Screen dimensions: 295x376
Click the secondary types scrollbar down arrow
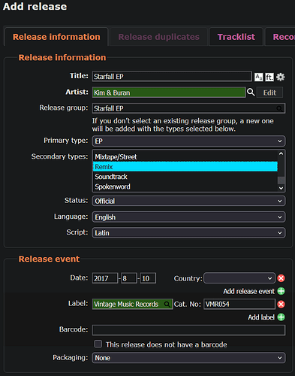281,188
